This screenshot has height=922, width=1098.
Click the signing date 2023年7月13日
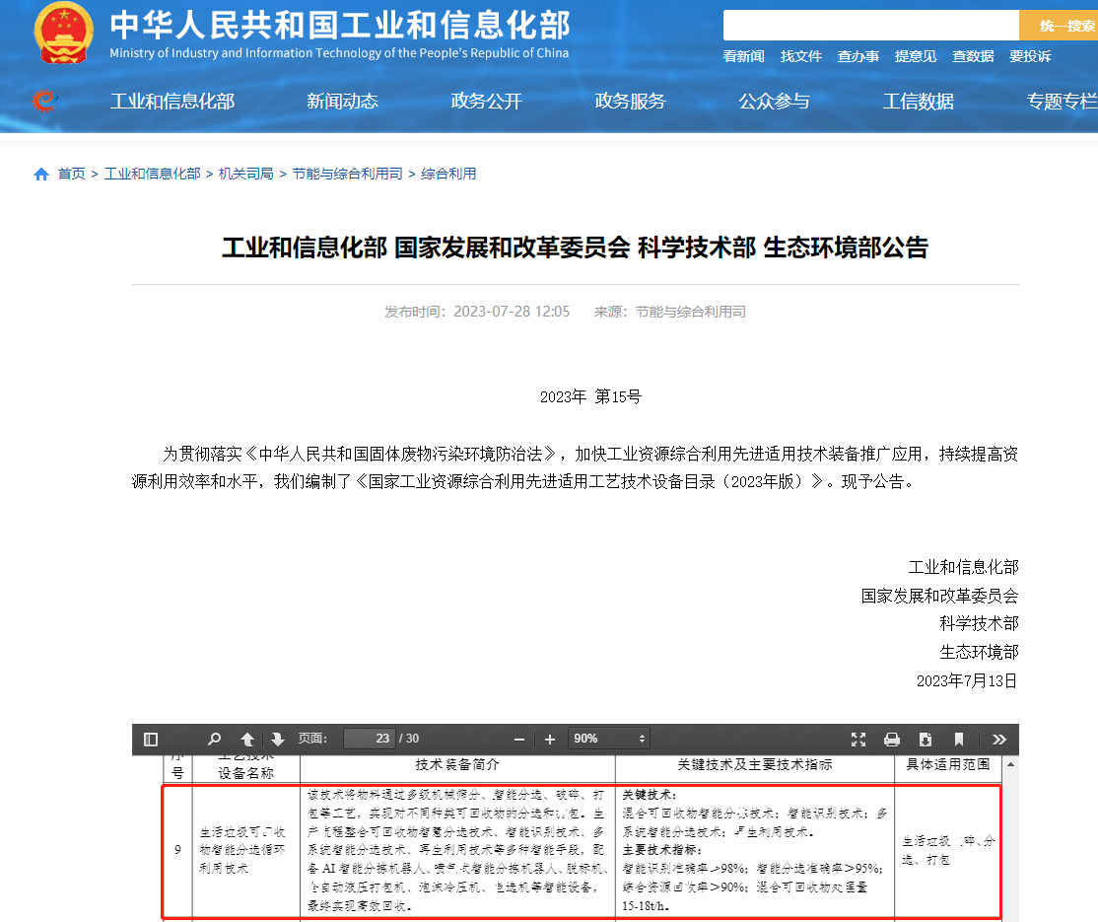tap(967, 681)
